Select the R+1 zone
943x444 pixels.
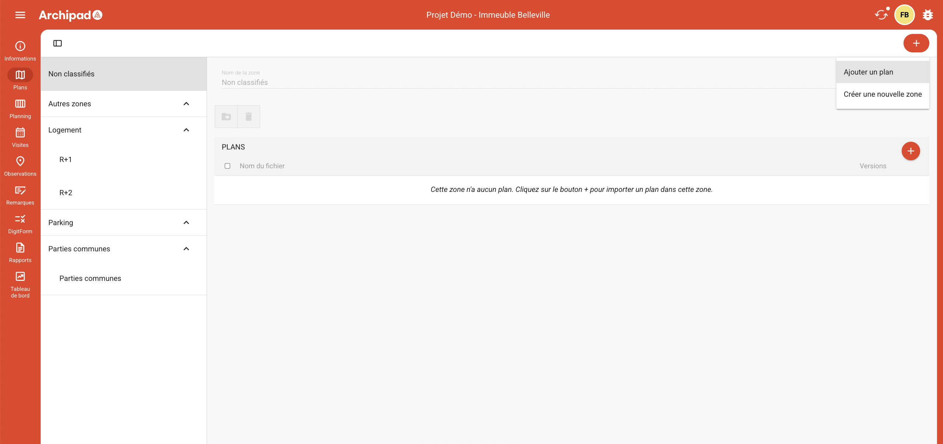[x=66, y=159]
